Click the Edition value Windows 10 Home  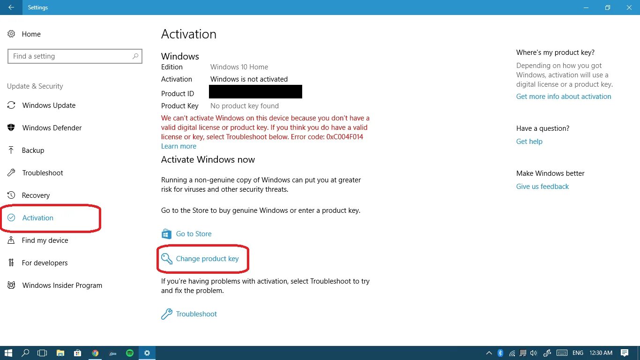pos(239,67)
